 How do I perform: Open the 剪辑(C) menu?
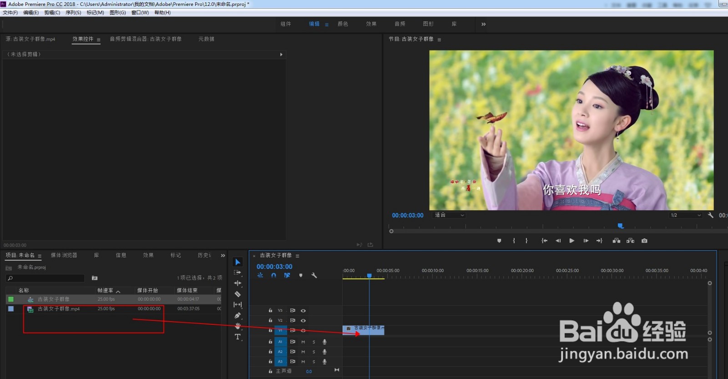(x=52, y=13)
